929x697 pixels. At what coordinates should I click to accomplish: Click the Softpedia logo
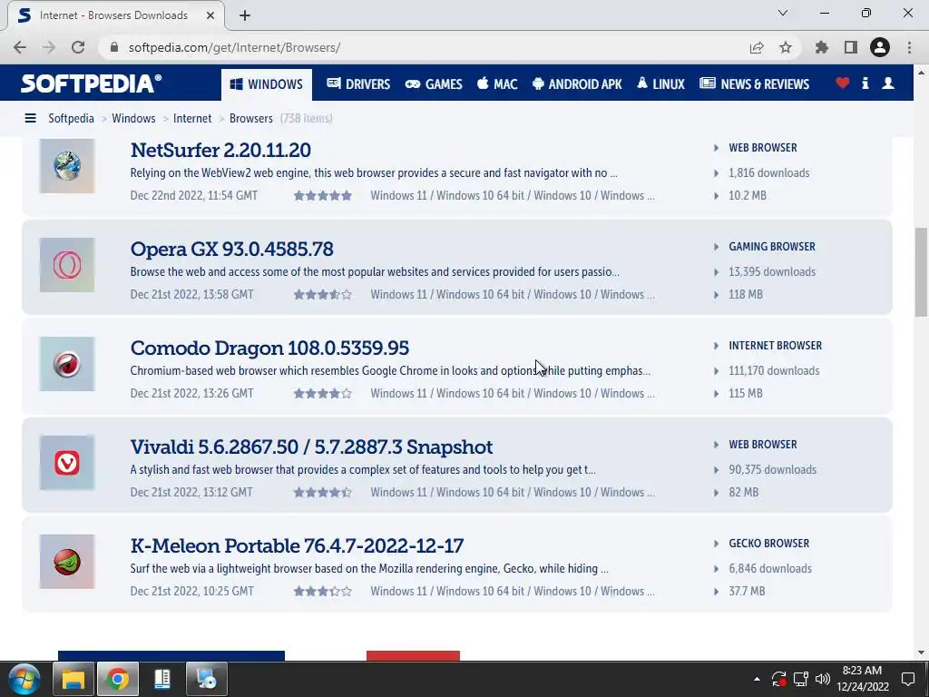(x=92, y=83)
